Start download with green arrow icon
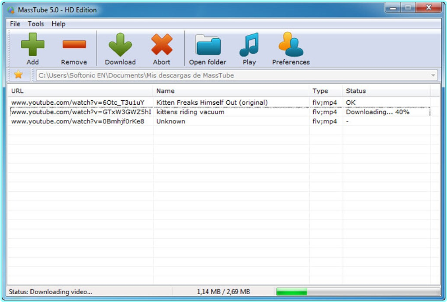 120,44
